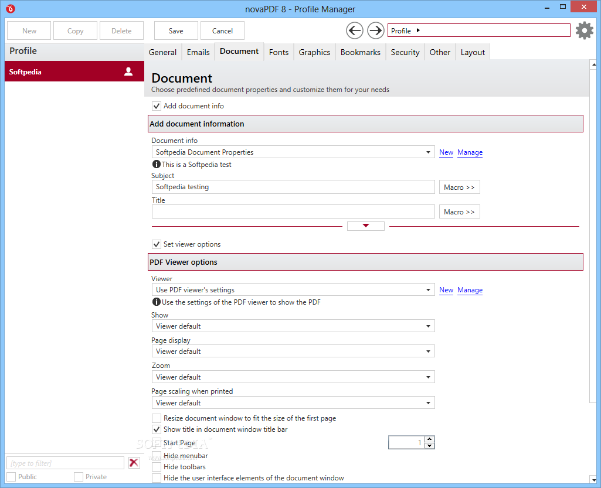Viewport: 601px width, 488px height.
Task: Open the Layout tab
Action: pyautogui.click(x=473, y=52)
